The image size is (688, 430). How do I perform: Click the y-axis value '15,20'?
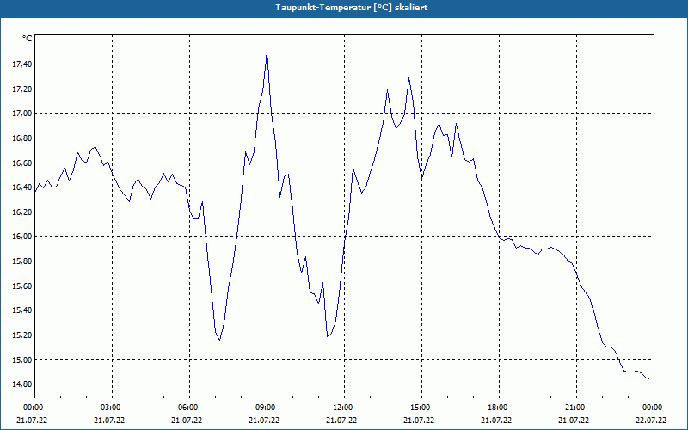click(23, 335)
